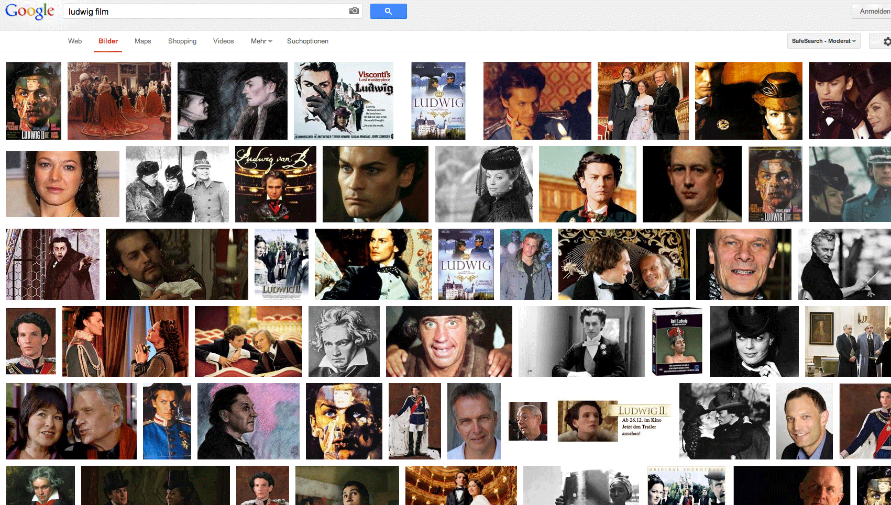
Task: Open the 'Ludwig van B.' poster thumbnail
Action: coord(276,184)
